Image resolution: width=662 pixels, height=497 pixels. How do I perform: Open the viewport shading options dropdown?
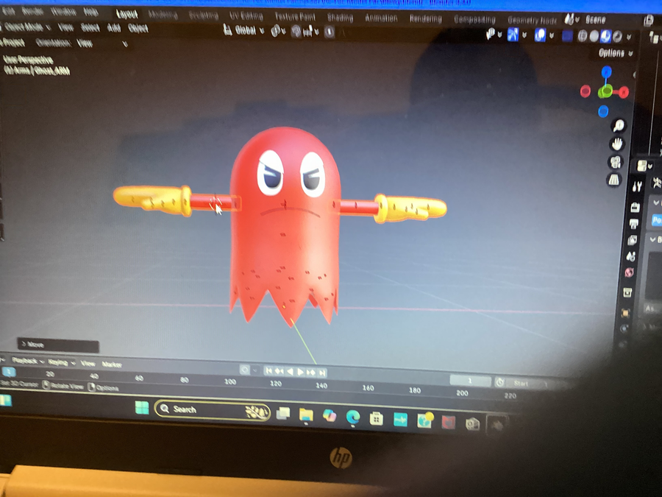pyautogui.click(x=629, y=38)
